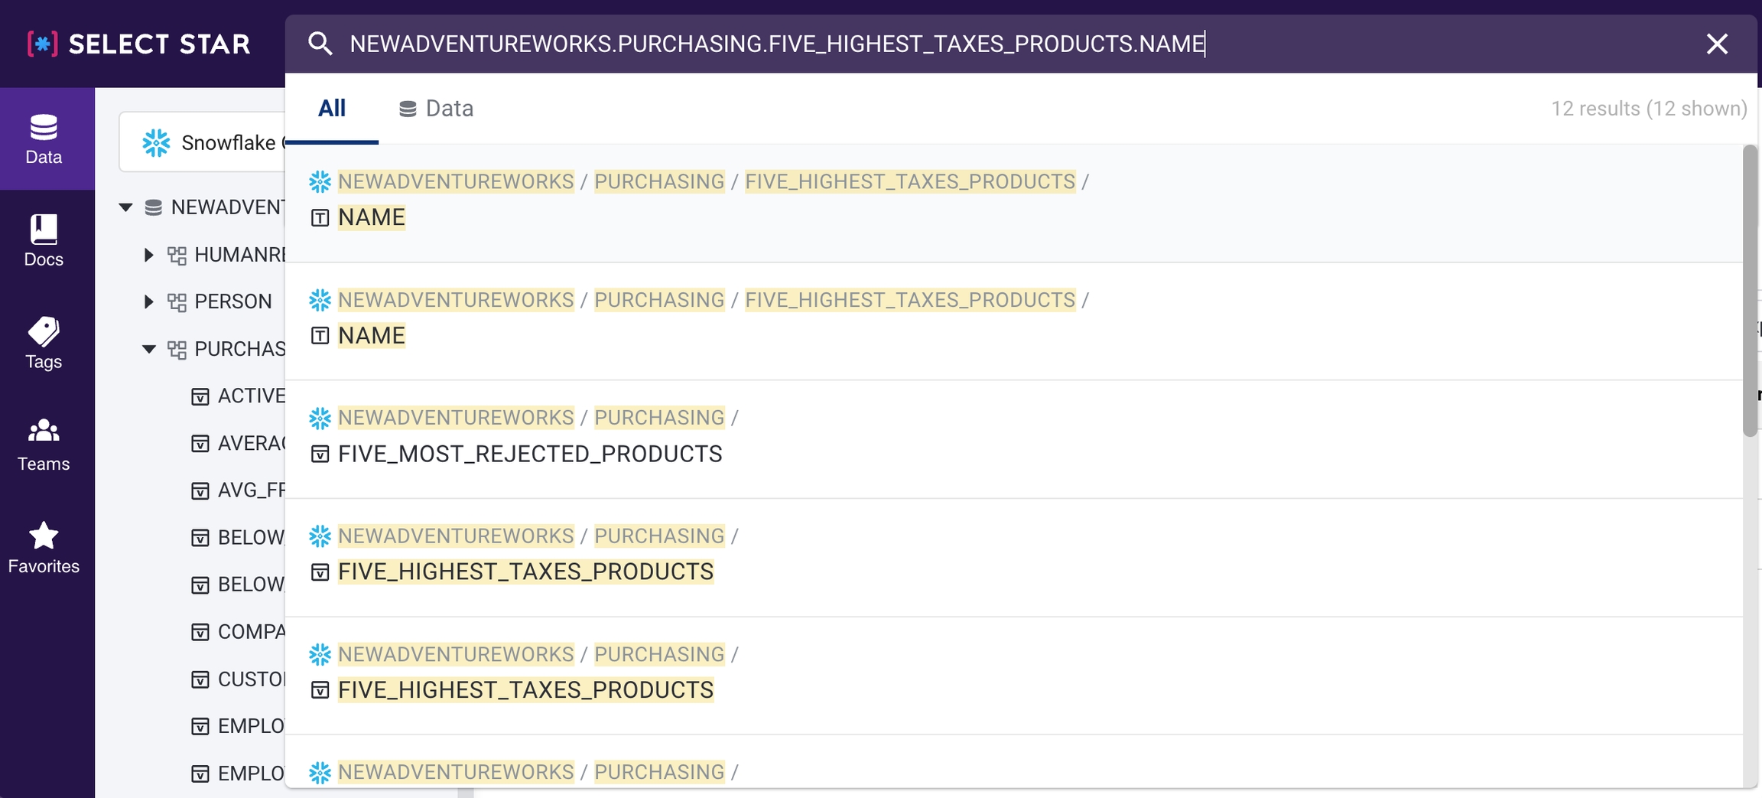
Task: Select the PERSON schema tree item
Action: (232, 301)
